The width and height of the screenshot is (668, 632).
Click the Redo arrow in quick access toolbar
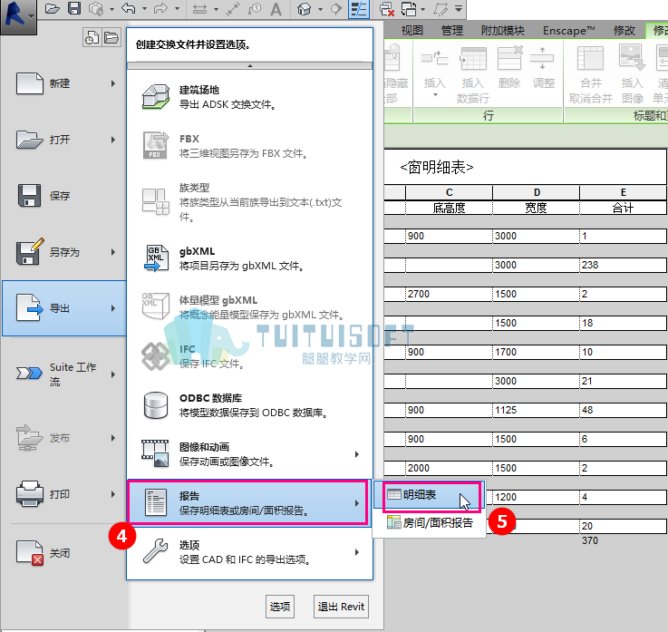click(x=160, y=8)
